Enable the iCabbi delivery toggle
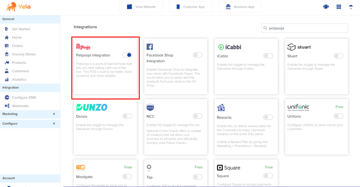This screenshot has height=187, width=360. tap(268, 56)
